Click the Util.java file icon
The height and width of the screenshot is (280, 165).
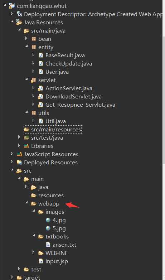(41, 121)
